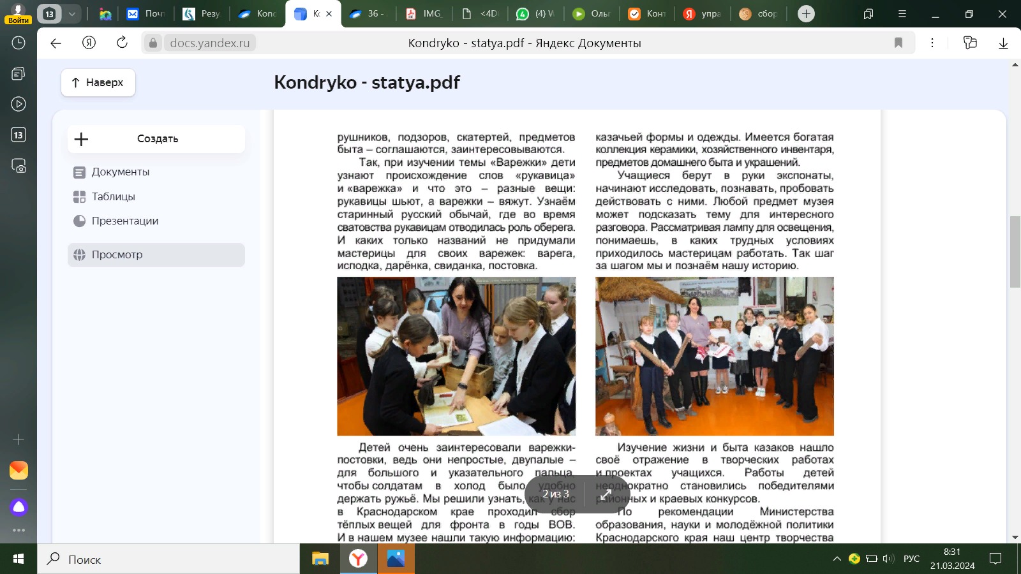Open Alice assistant in browser sidebar
This screenshot has width=1021, height=574.
pos(19,507)
